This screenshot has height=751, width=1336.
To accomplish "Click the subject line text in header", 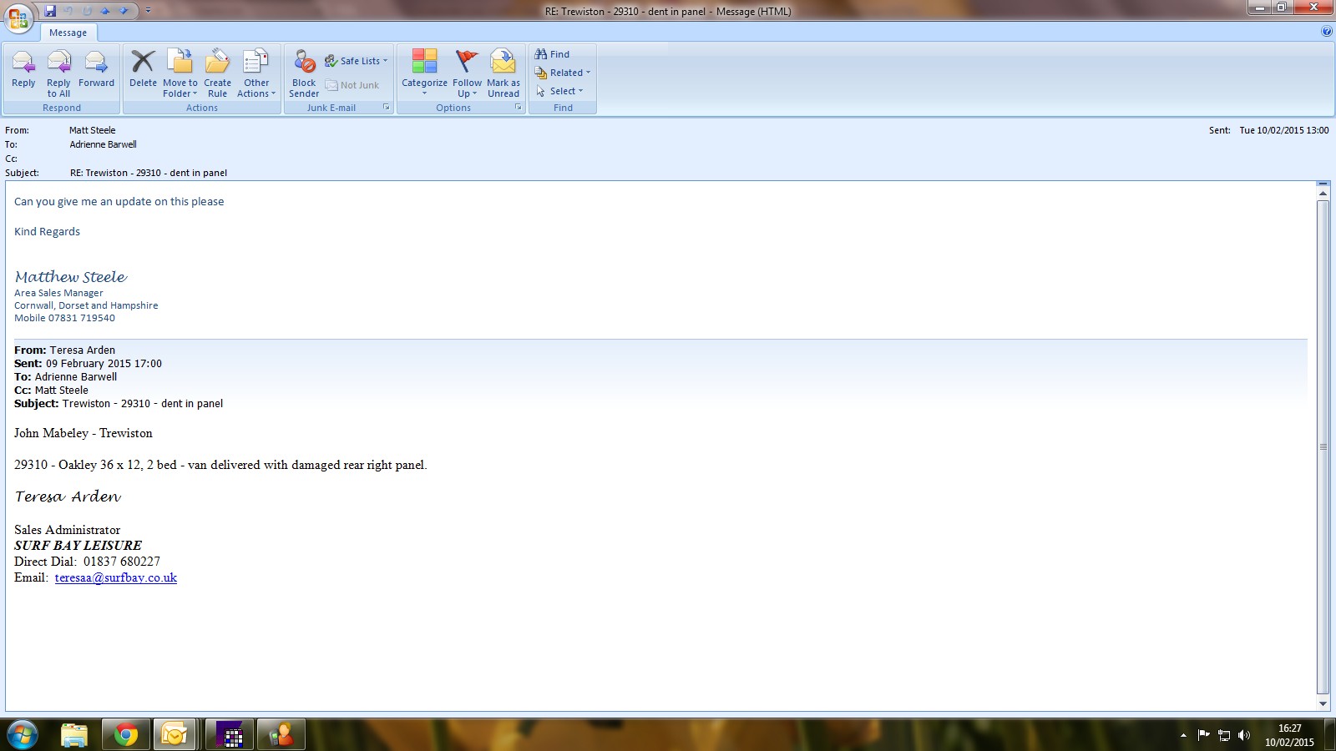I will (x=149, y=173).
